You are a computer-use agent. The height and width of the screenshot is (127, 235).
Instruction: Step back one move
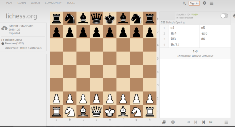click(196, 122)
